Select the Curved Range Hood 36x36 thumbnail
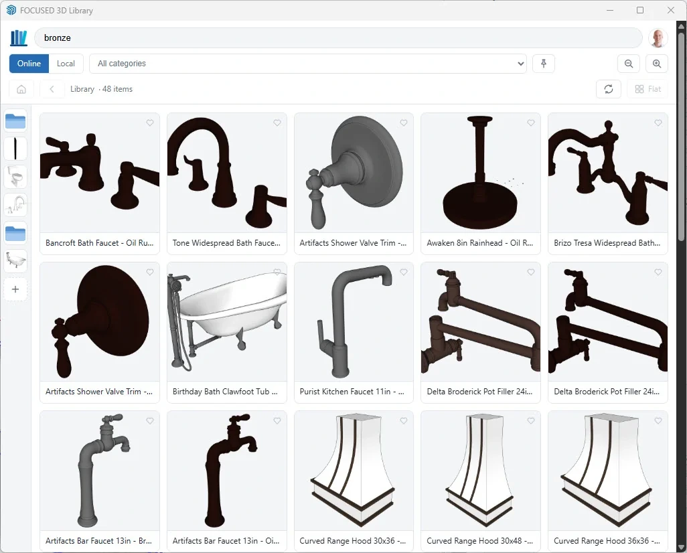Viewport: 687px width, 553px height. 608,471
